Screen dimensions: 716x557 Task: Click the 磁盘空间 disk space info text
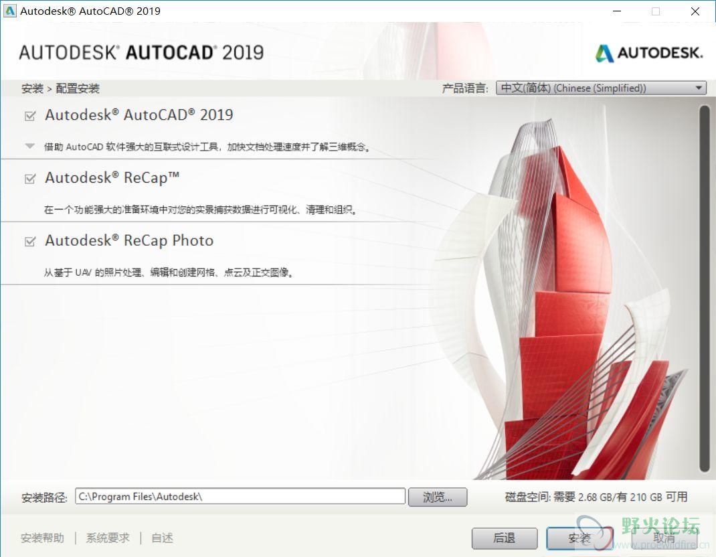click(596, 497)
